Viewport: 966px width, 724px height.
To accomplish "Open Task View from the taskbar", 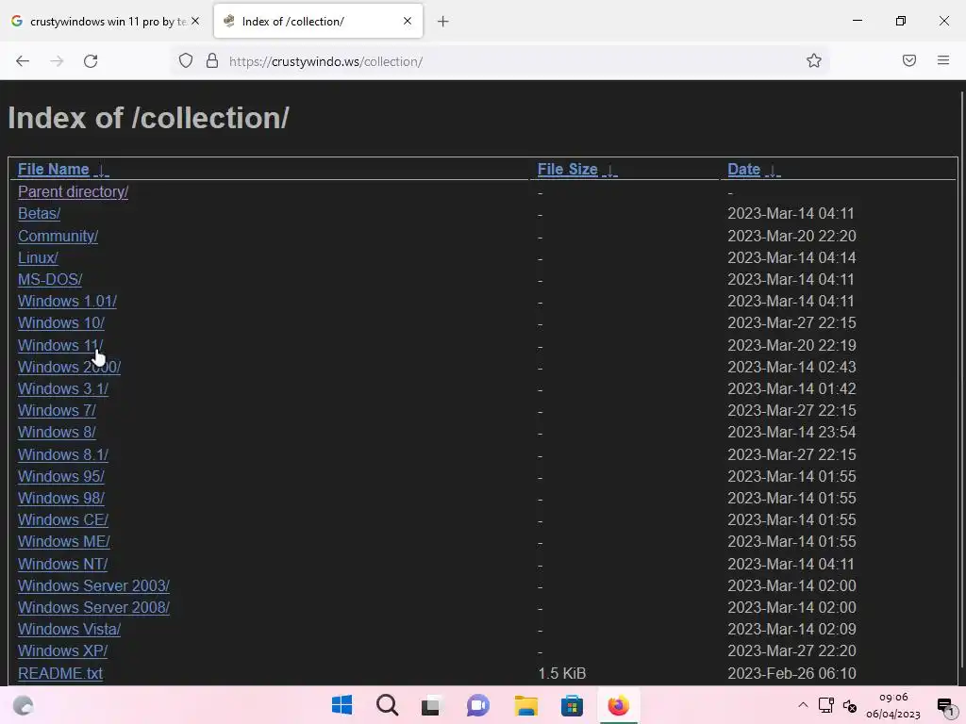I will coord(431,705).
